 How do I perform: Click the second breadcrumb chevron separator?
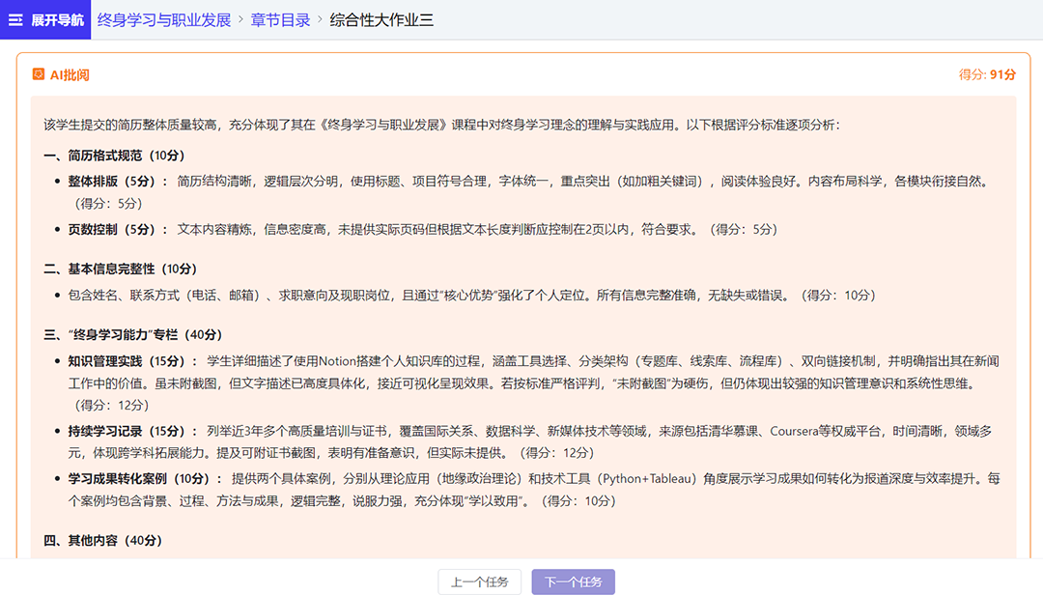point(320,20)
